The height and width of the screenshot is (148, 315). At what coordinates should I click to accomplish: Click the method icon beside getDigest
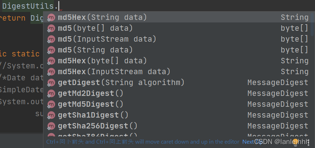[x=51, y=83]
